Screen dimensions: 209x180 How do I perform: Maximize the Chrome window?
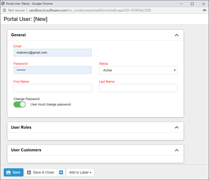click(x=192, y=4)
